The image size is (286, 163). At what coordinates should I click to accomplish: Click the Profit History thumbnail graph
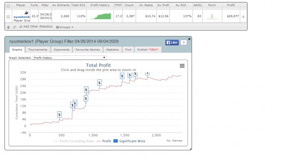[x=101, y=16]
